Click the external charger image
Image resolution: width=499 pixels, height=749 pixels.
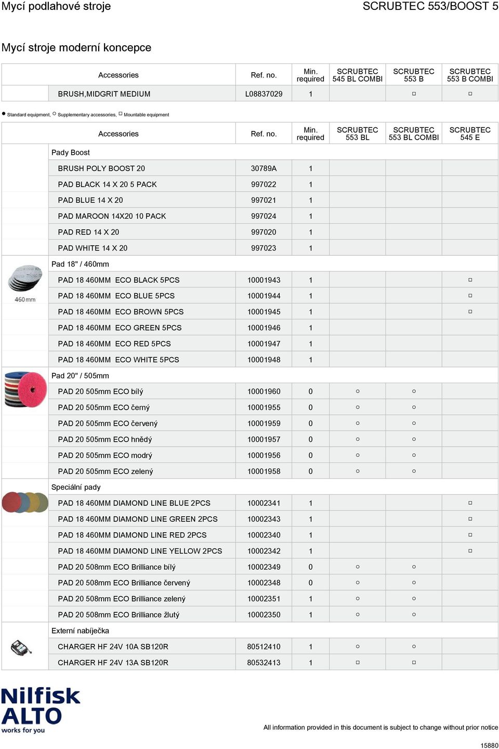[x=21, y=648]
